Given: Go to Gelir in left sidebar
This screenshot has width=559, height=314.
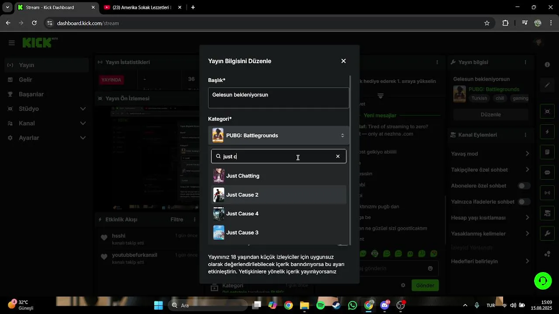Looking at the screenshot, I should [x=47, y=80].
